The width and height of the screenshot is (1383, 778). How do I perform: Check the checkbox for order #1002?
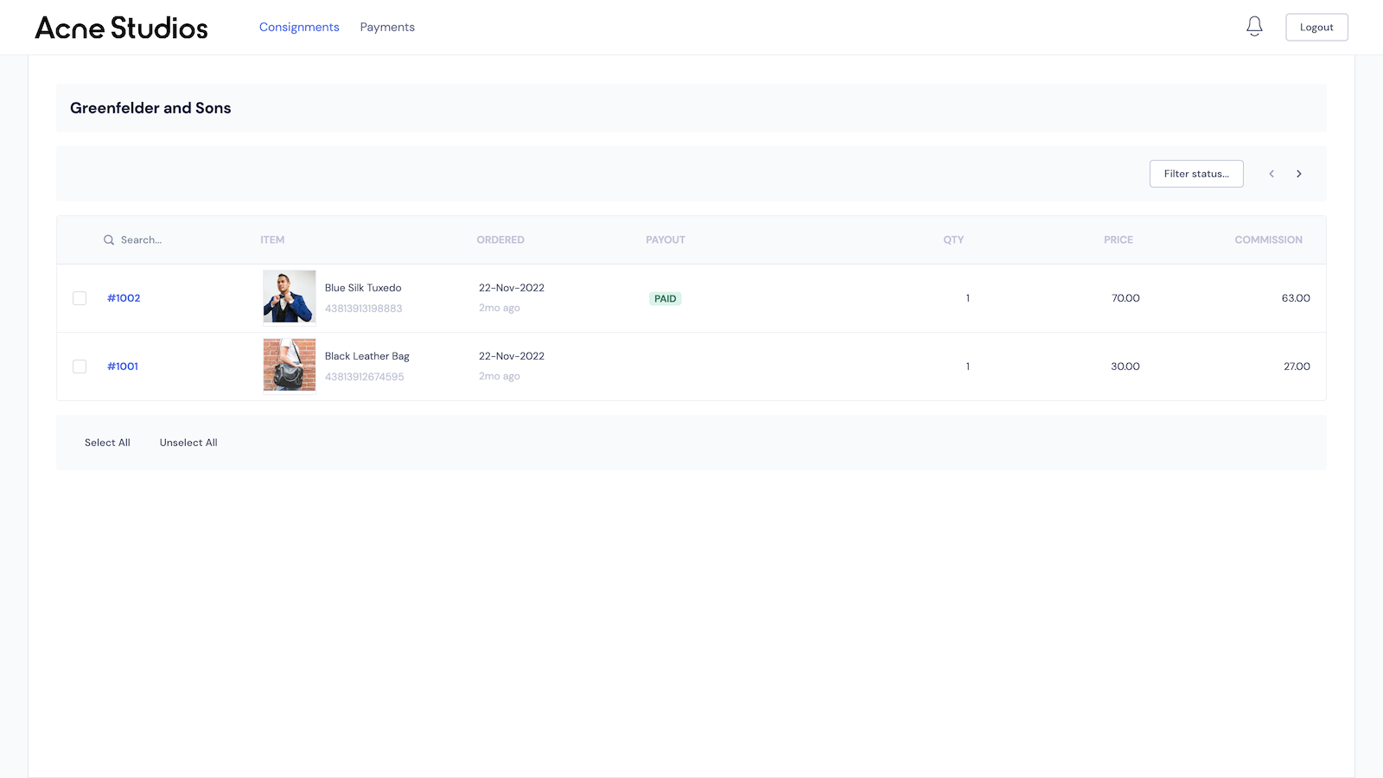tap(80, 298)
